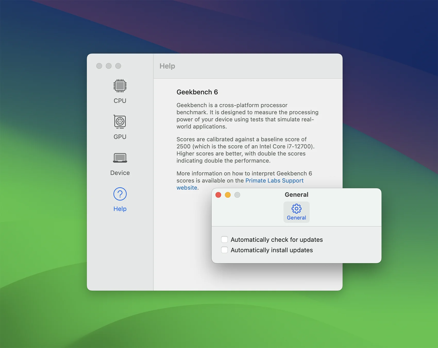Click the Help title in main window

pos(167,66)
